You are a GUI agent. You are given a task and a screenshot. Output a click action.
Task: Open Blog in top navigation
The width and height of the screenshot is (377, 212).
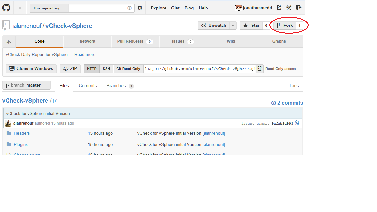189,8
